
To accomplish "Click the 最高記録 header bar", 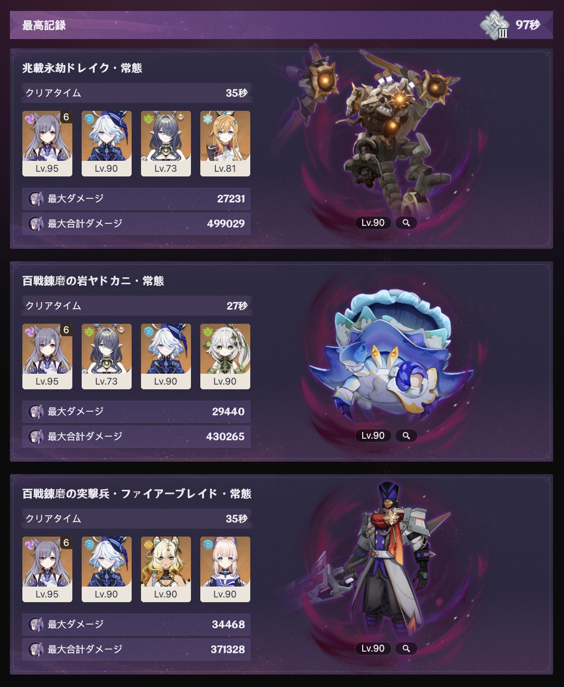I will coord(281,25).
